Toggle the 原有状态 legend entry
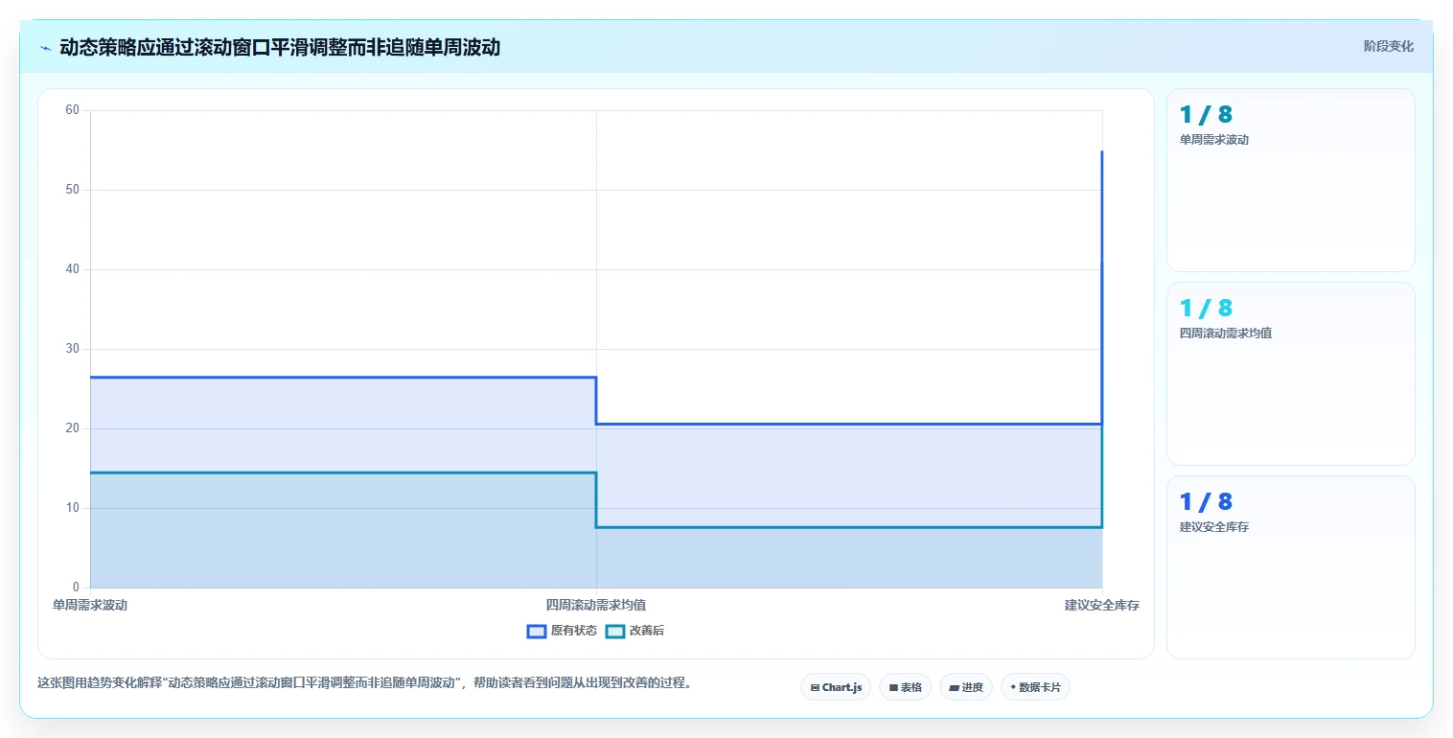The image size is (1453, 738). (562, 631)
